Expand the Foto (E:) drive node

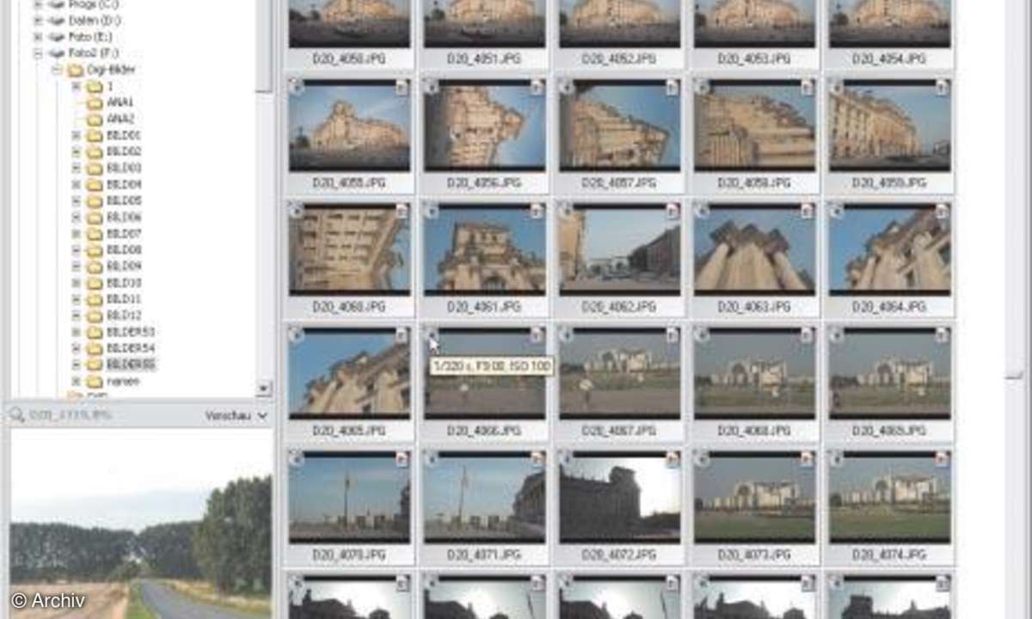[x=37, y=37]
